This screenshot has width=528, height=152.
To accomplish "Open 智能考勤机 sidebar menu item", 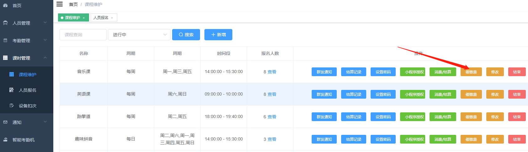I will (27, 140).
